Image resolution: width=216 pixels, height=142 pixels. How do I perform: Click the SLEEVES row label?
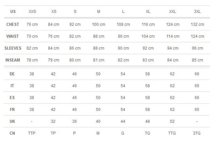pos(13,48)
